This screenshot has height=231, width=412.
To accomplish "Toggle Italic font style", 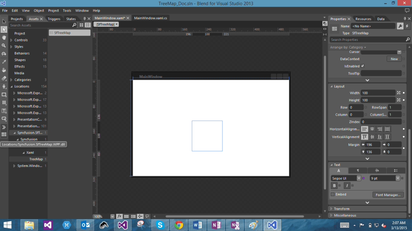I will (x=347, y=186).
